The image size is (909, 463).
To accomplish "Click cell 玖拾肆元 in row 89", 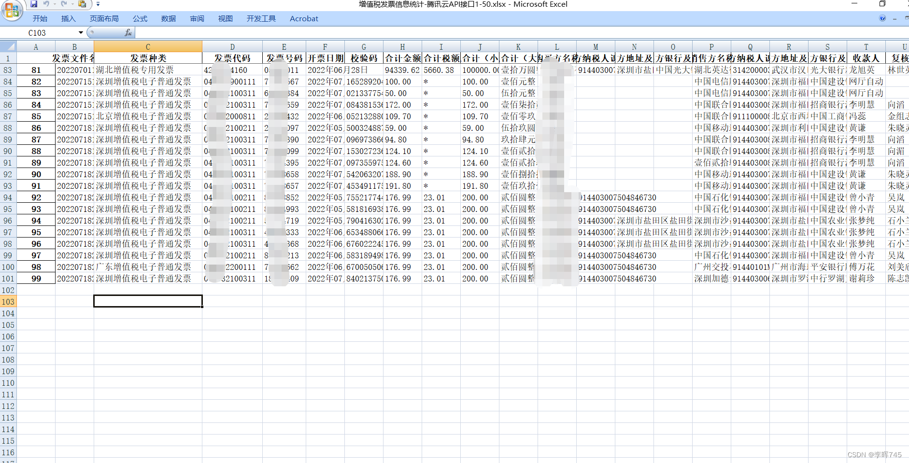I will pos(518,140).
